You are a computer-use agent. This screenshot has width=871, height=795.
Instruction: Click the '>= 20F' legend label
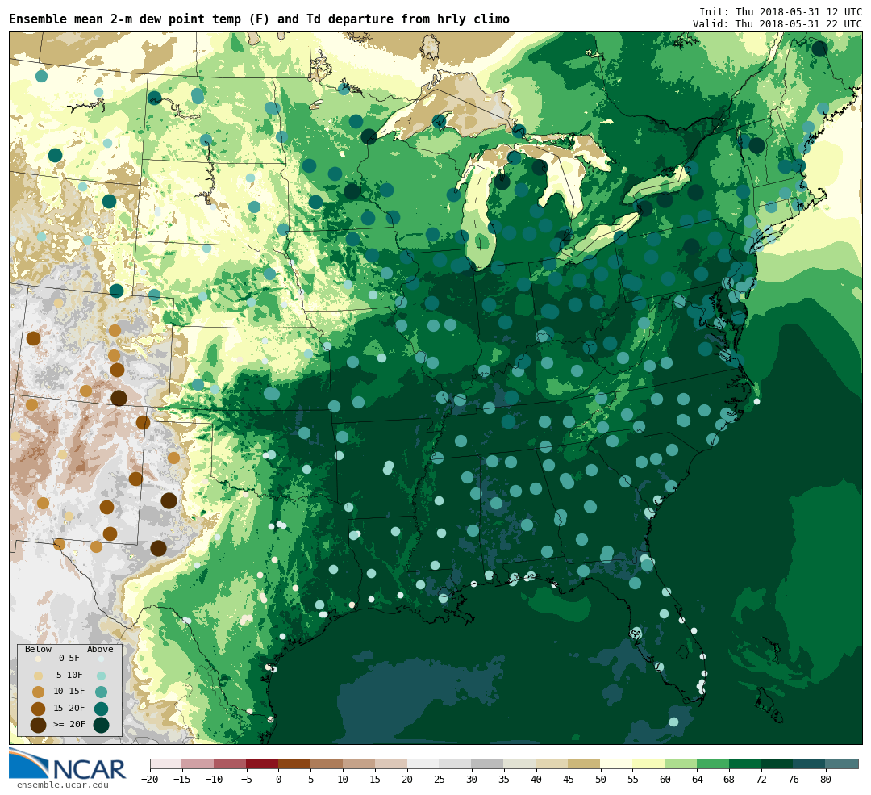pos(69,724)
